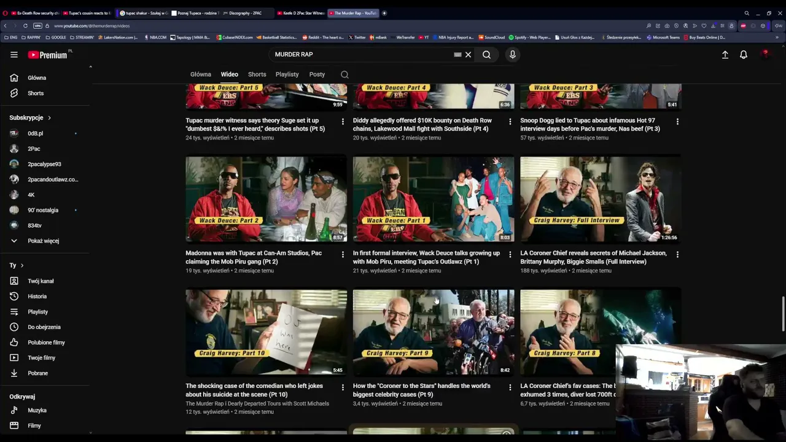
Task: Select the Wideo channel tab
Action: pos(230,74)
